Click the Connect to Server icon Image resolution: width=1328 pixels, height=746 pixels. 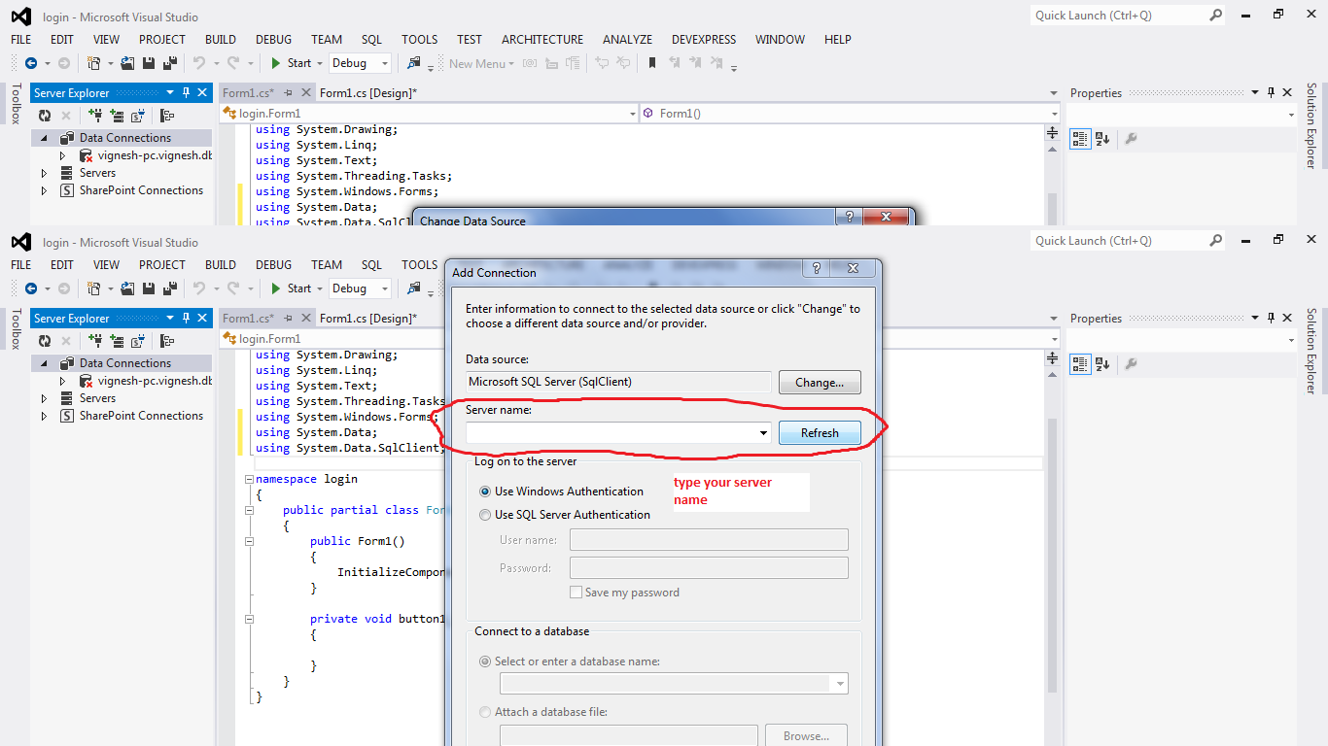pyautogui.click(x=117, y=340)
